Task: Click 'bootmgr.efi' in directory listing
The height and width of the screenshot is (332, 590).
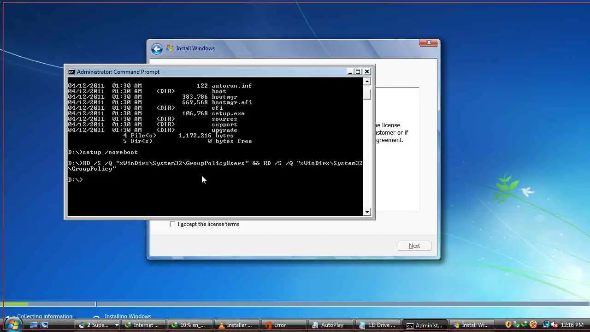Action: (x=232, y=102)
